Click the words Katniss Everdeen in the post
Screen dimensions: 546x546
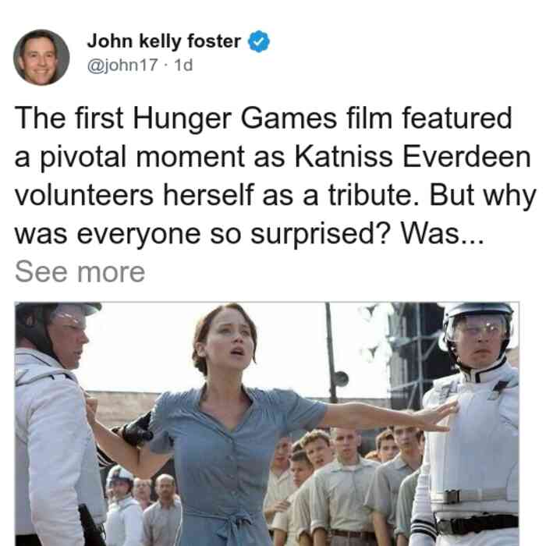click(413, 157)
